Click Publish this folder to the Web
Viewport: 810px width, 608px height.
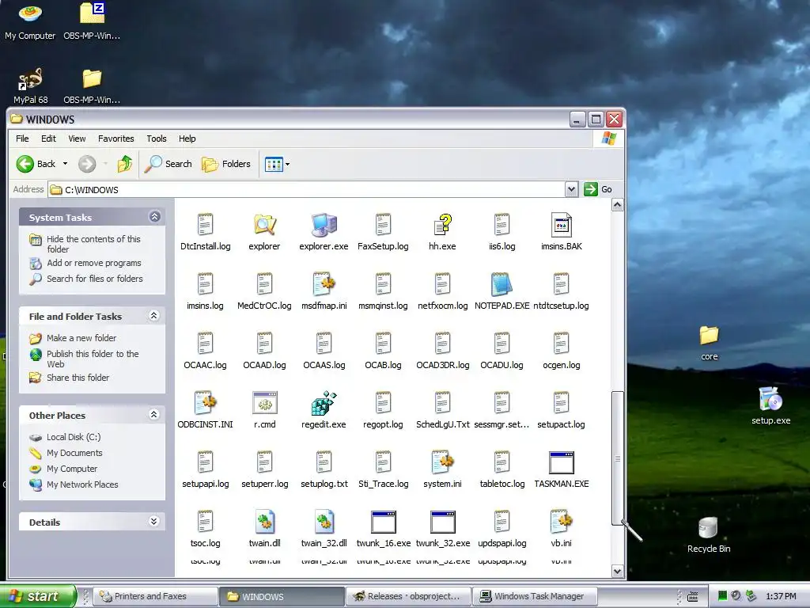tap(93, 359)
